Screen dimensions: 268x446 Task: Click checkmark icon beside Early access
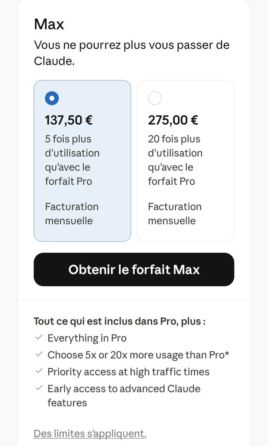[39, 388]
